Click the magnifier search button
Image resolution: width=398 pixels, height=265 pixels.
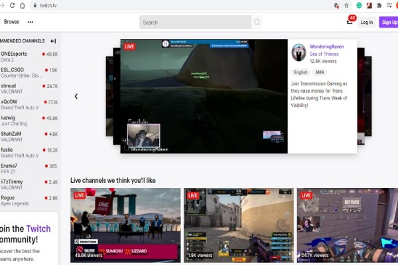(x=257, y=23)
